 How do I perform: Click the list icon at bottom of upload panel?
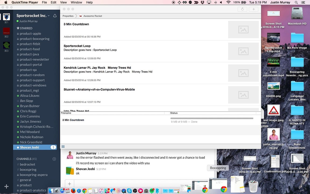point(63,147)
